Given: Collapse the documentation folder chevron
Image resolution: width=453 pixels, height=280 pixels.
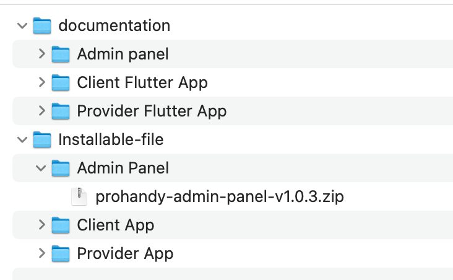Looking at the screenshot, I should [x=22, y=26].
